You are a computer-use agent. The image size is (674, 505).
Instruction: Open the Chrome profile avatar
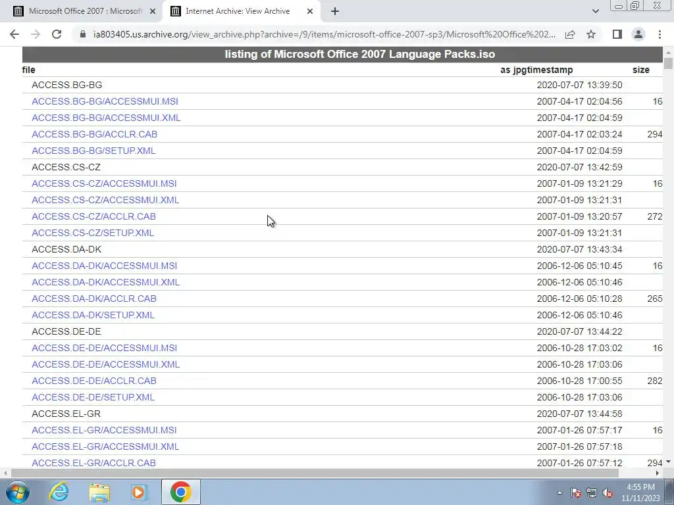638,34
